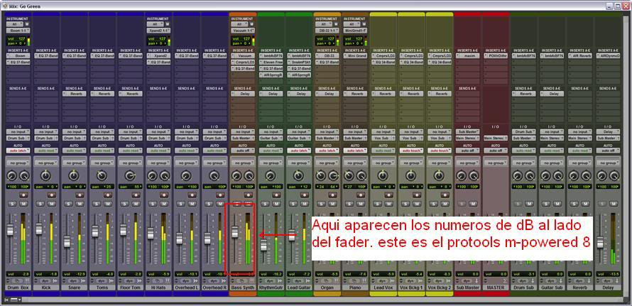This screenshot has width=632, height=306.
Task: Click the MASTER fader sigma icon
Action: [505, 281]
